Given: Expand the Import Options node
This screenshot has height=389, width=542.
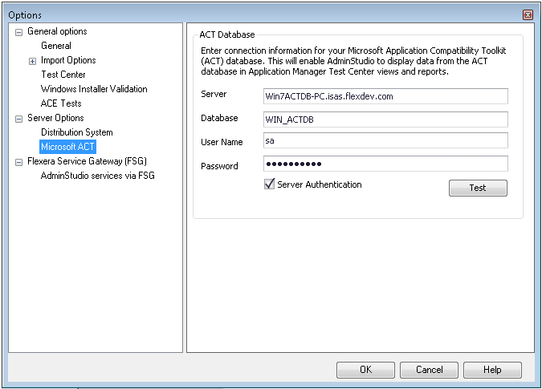Looking at the screenshot, I should (x=33, y=61).
